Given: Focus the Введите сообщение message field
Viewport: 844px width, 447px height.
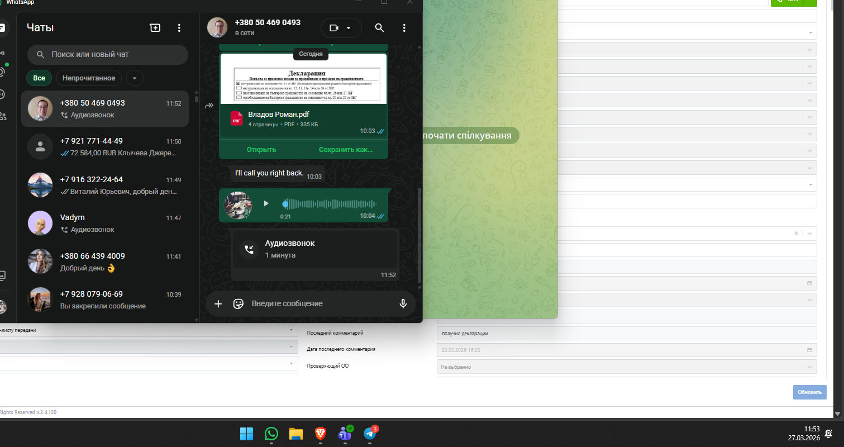Looking at the screenshot, I should (321, 303).
